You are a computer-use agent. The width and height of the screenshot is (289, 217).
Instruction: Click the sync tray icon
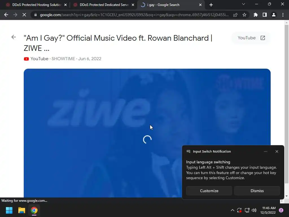pos(239,210)
